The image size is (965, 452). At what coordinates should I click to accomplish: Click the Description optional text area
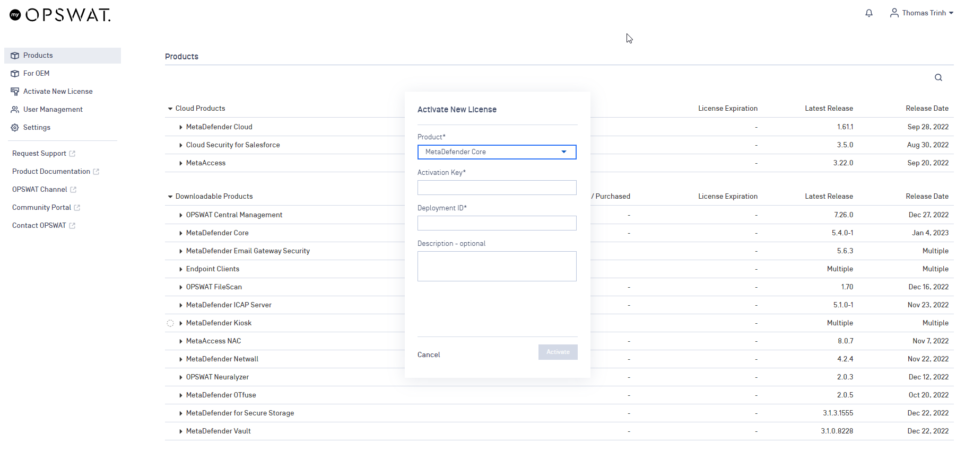click(497, 266)
